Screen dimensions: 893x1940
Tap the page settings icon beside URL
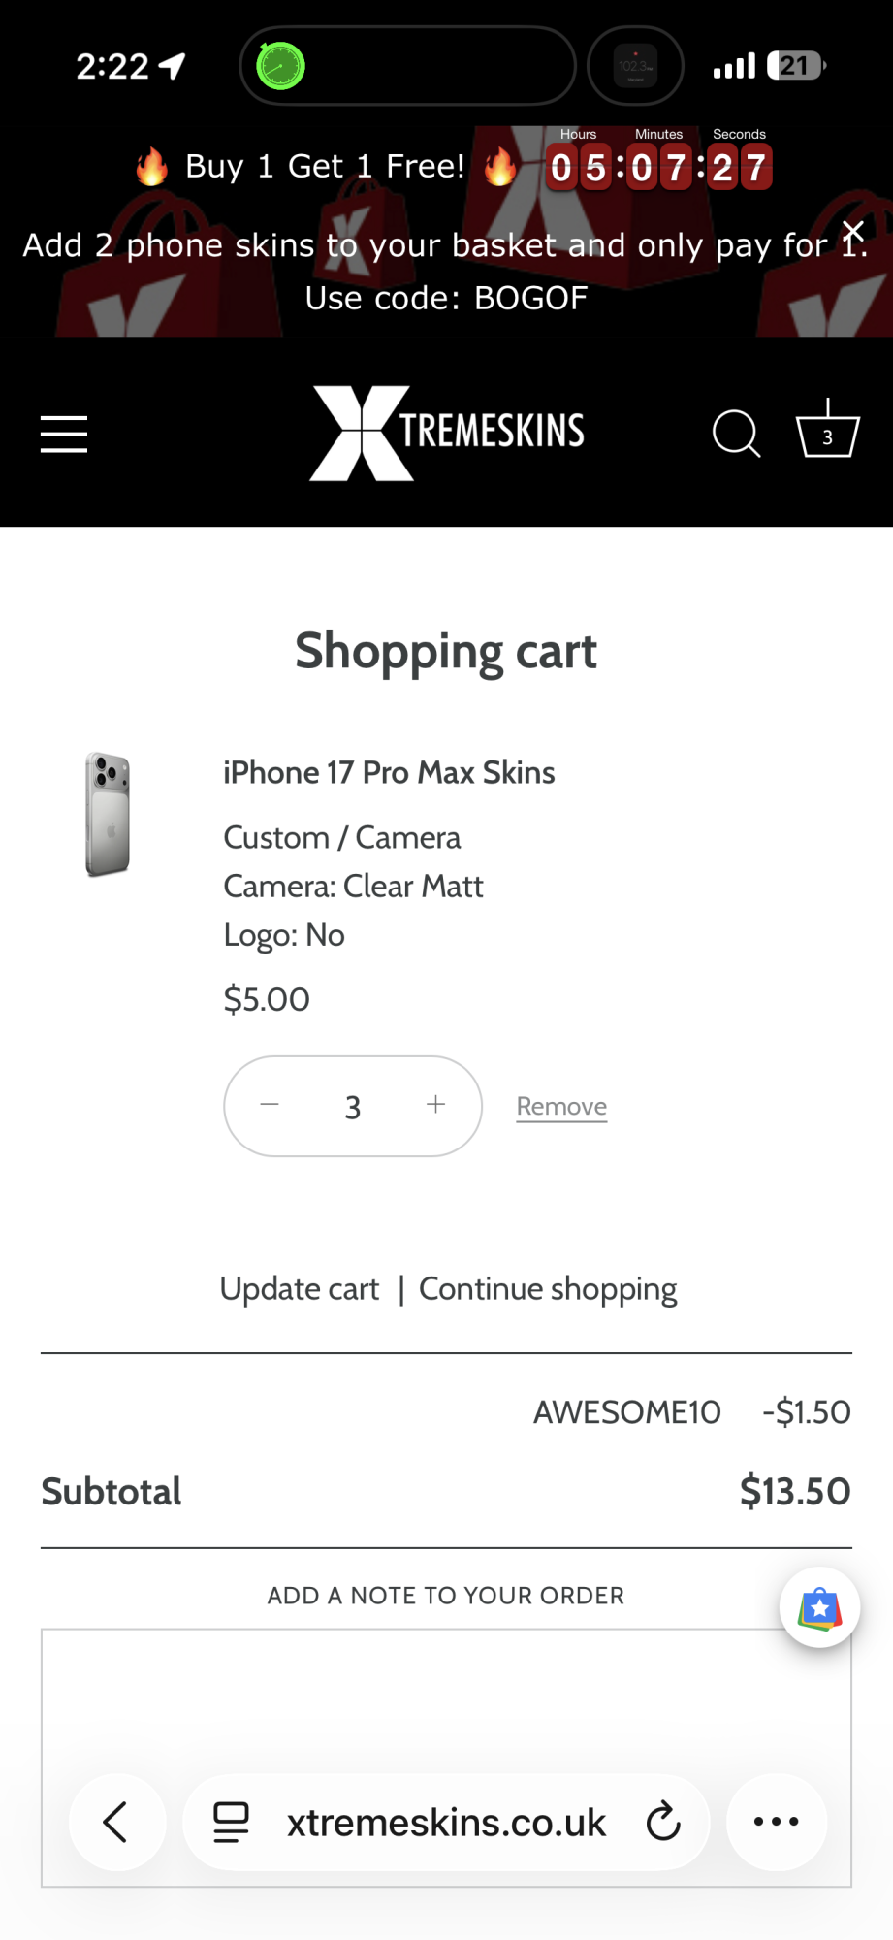point(231,1822)
